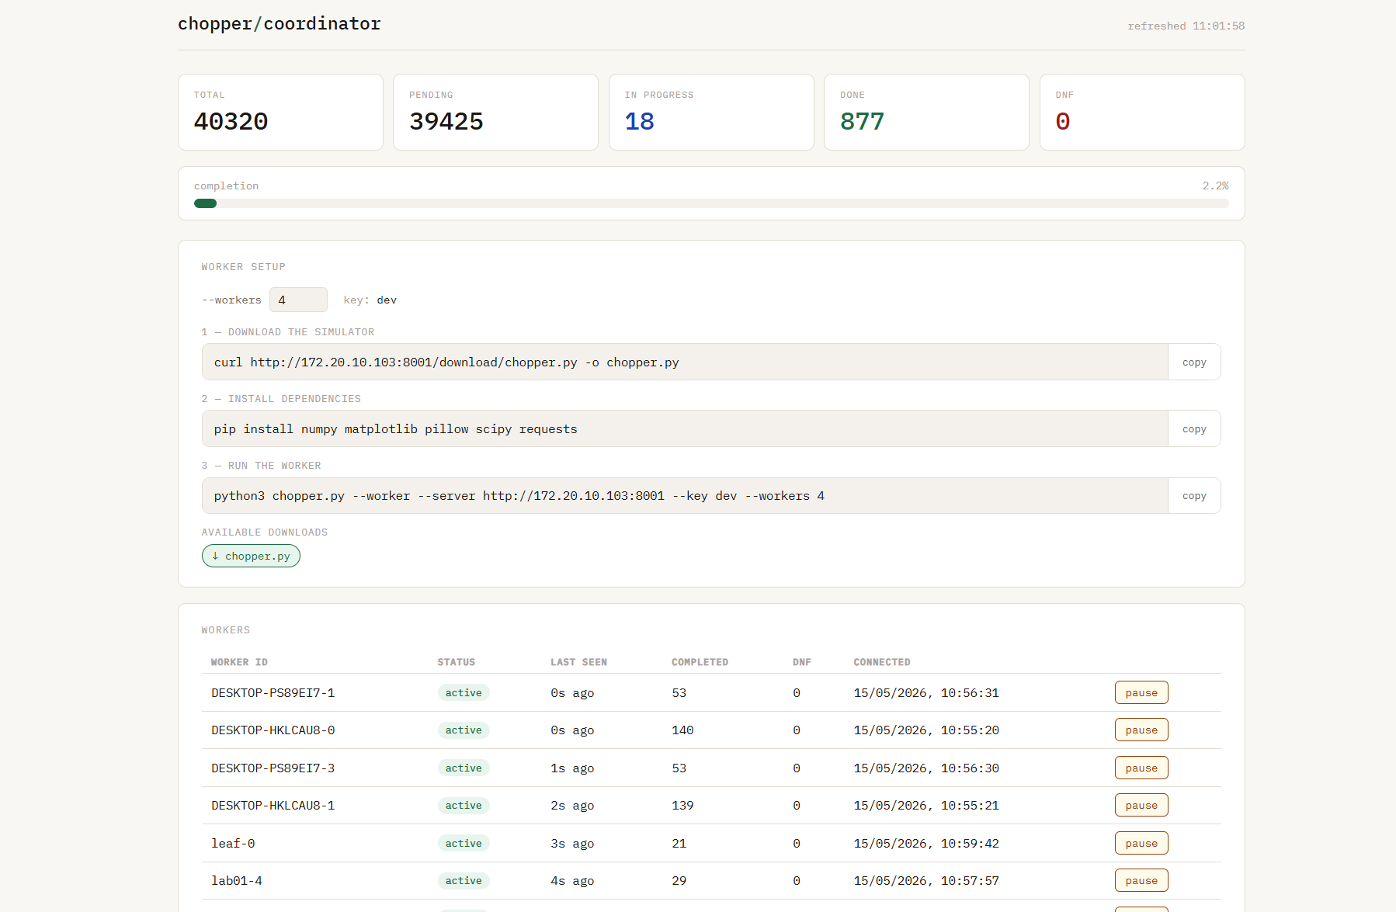Click the AVAILABLE DOWNLOADS heading
Screen dimensions: 1396x912
coord(265,532)
